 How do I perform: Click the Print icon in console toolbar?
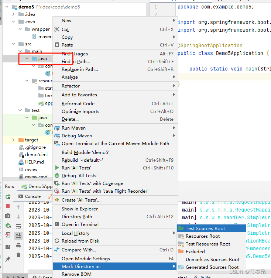(18, 246)
